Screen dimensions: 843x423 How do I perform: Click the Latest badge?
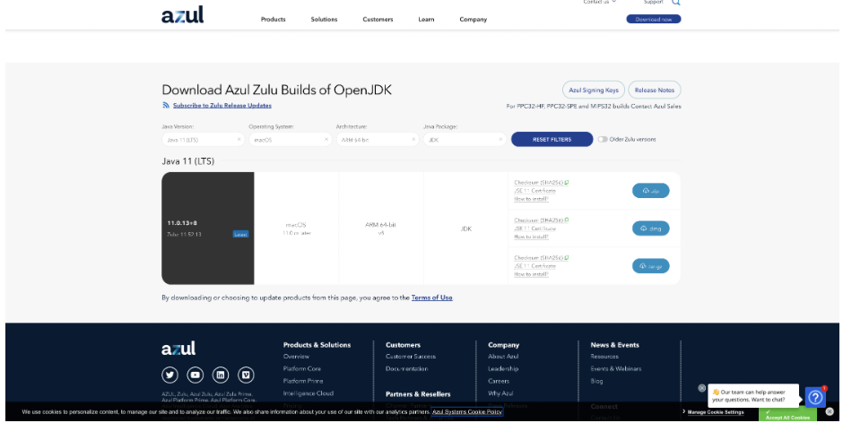(240, 234)
